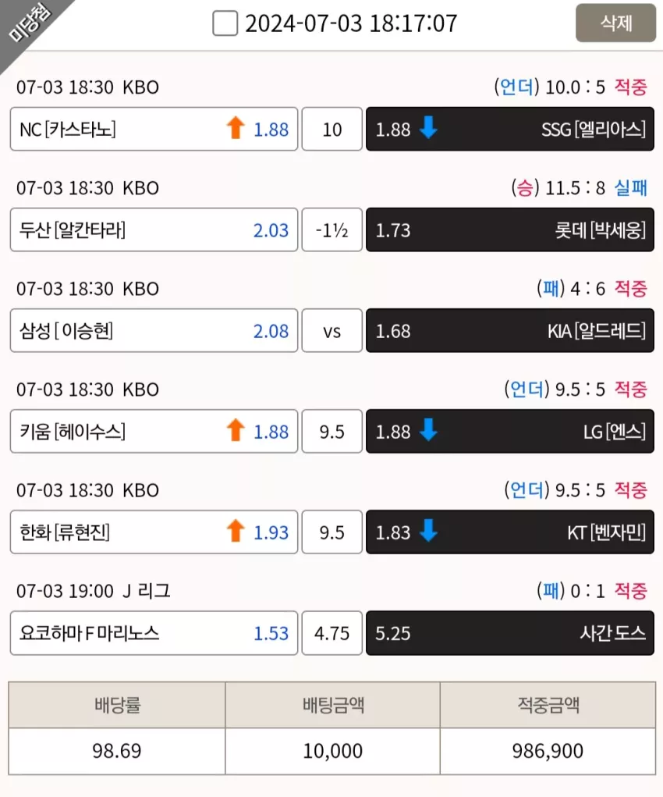This screenshot has width=663, height=797.
Task: Select 삼성 [이승현] 2.08 option
Action: coord(154,330)
